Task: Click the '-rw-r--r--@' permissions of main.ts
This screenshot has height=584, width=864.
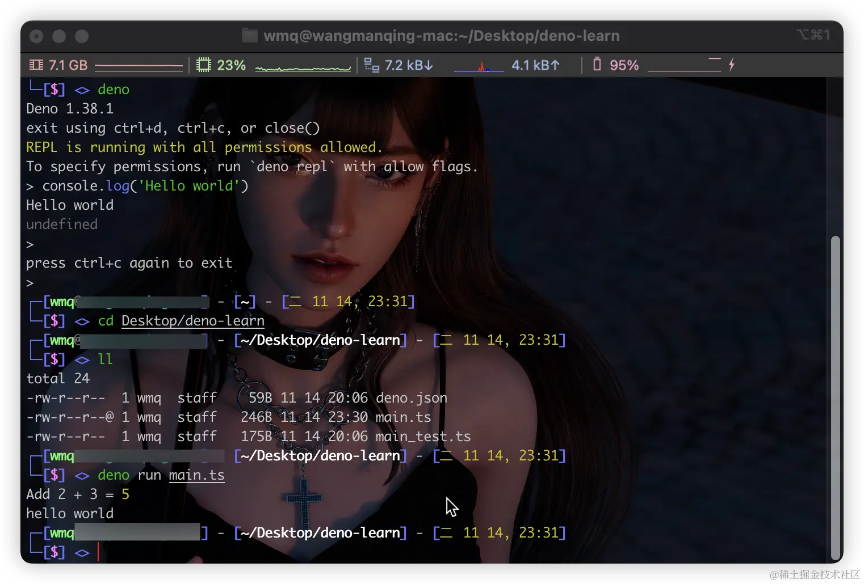Action: pyautogui.click(x=70, y=417)
